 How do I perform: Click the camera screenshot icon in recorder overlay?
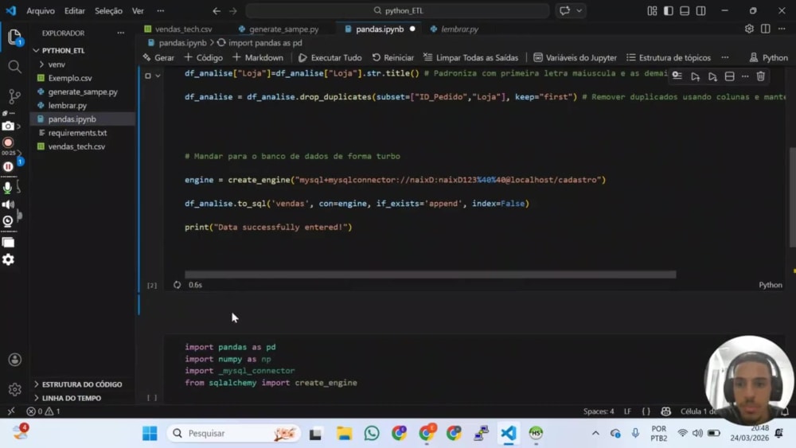[8, 126]
